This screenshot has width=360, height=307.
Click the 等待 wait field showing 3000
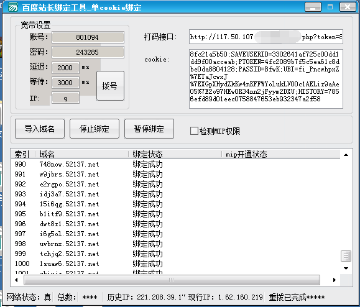[65, 83]
